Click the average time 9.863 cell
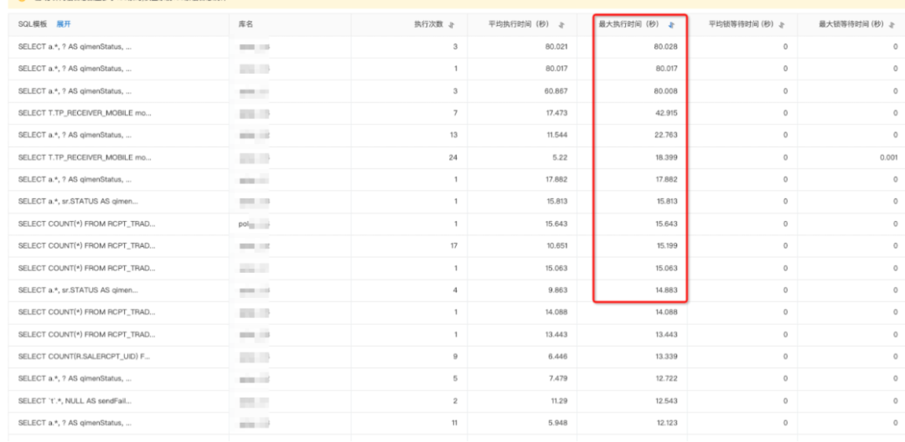 [558, 290]
